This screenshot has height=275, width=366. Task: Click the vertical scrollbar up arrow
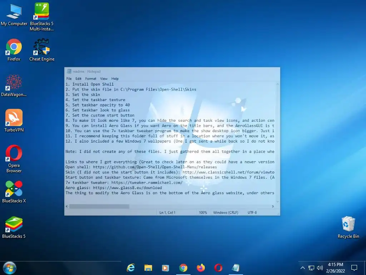coord(277,84)
